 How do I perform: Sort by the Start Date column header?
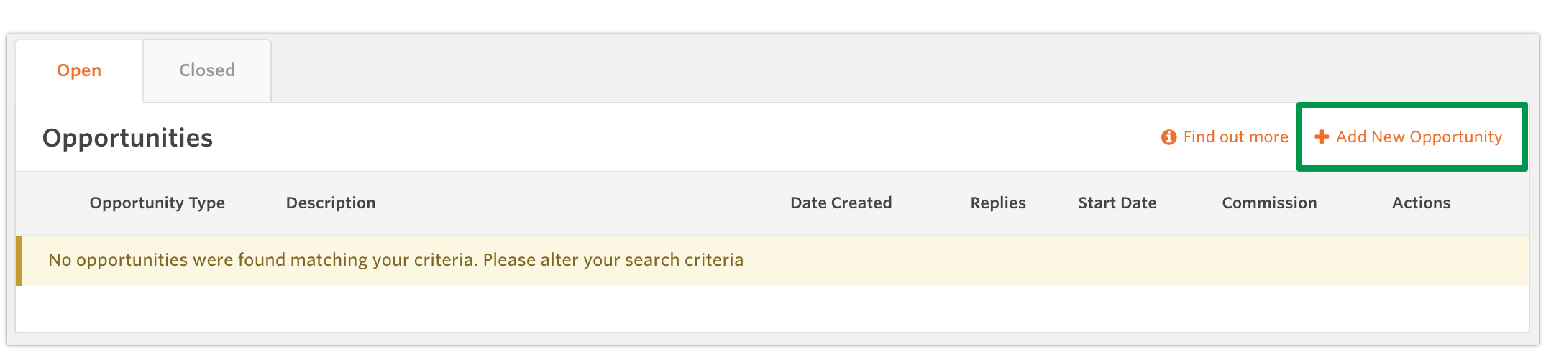[x=1117, y=203]
